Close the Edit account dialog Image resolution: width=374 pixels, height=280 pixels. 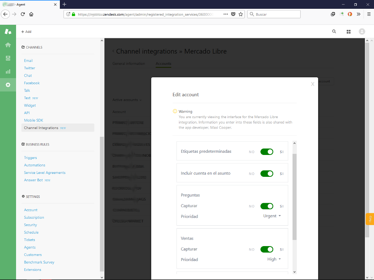[312, 84]
